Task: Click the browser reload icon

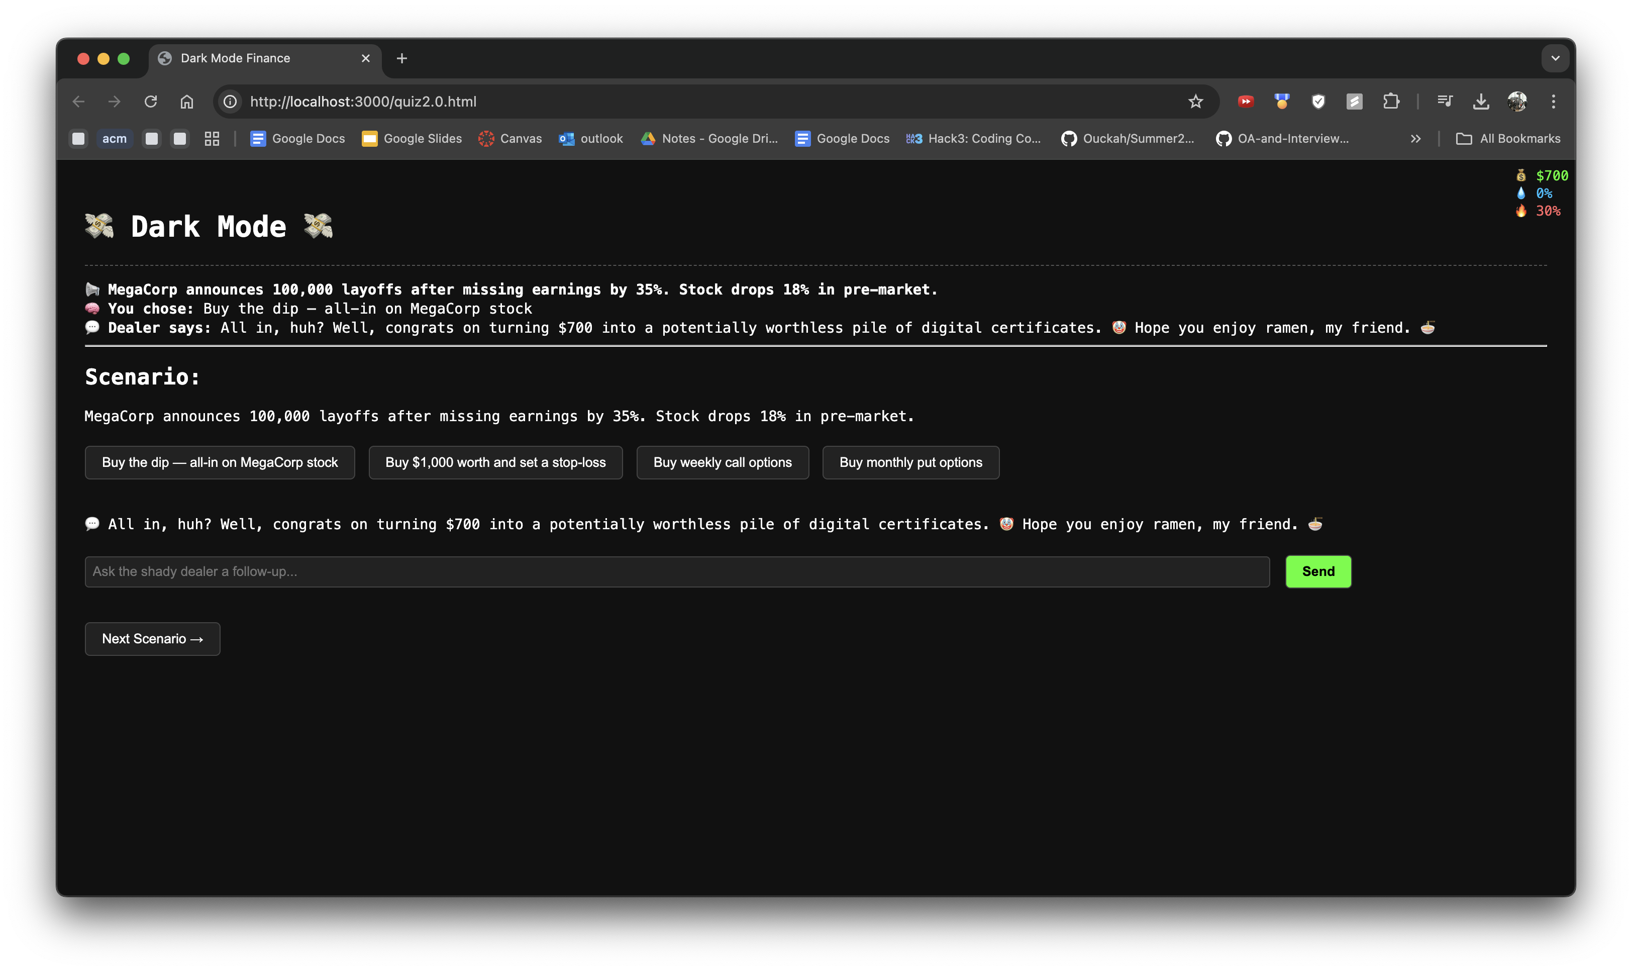Action: (150, 102)
